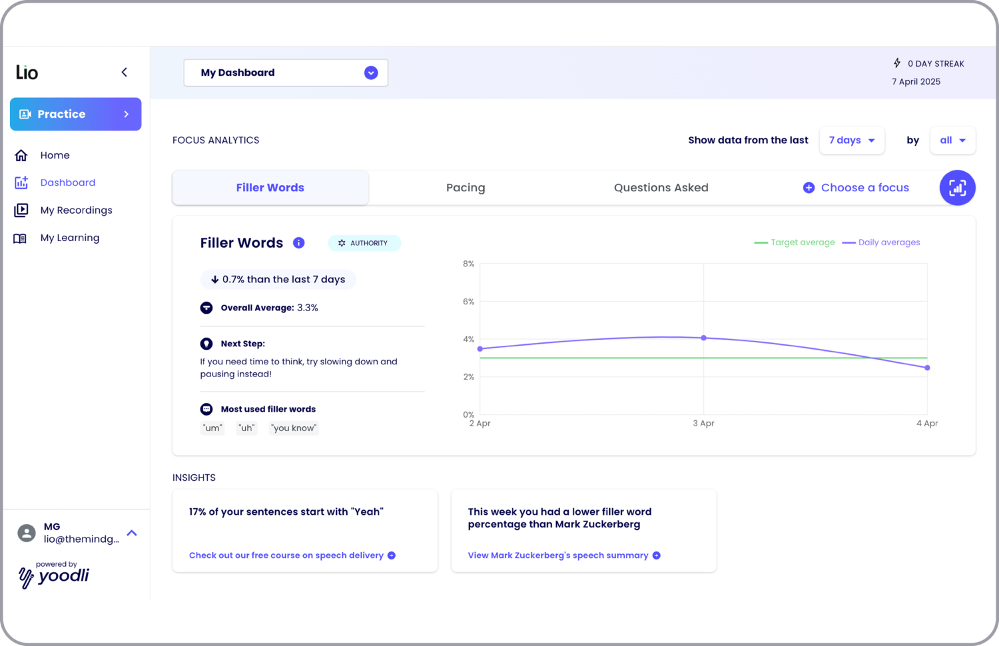Open the 7 days time range dropdown
Screen dimensions: 999x646
(x=851, y=141)
